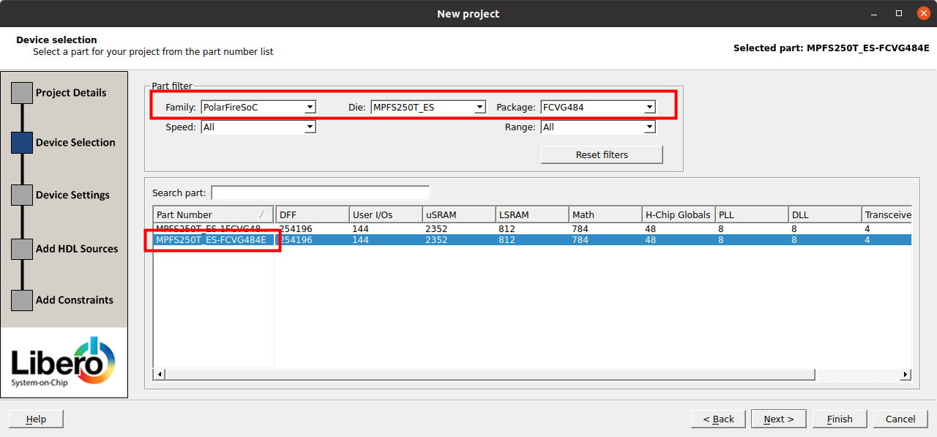This screenshot has height=437, width=937.
Task: Click the Reset filters button
Action: [x=602, y=154]
